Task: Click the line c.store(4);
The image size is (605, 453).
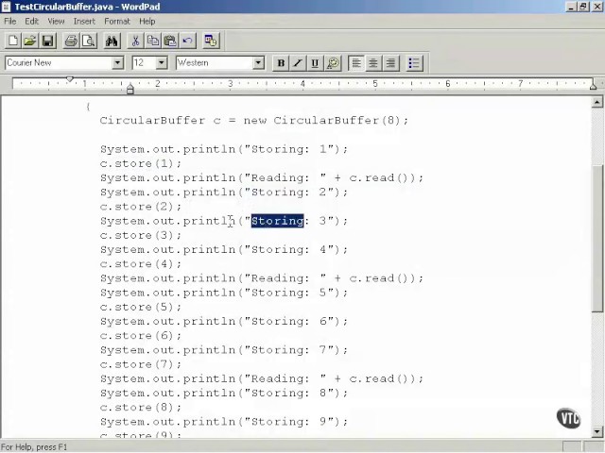Action: (x=141, y=264)
